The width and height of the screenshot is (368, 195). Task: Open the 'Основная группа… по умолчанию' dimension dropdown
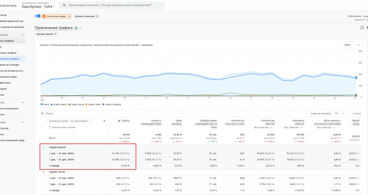point(70,121)
